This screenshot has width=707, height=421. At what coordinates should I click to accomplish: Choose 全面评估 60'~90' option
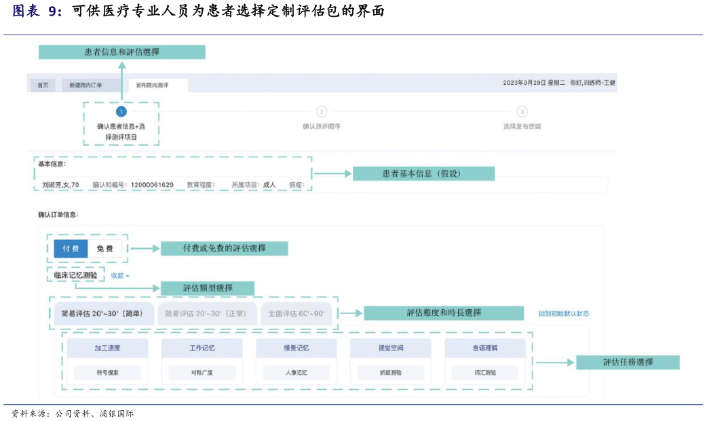[x=297, y=313]
